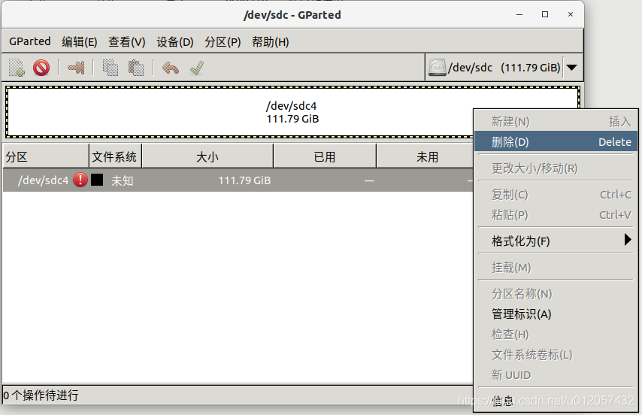Minimize the GParted window
Image resolution: width=642 pixels, height=415 pixels.
[x=519, y=14]
